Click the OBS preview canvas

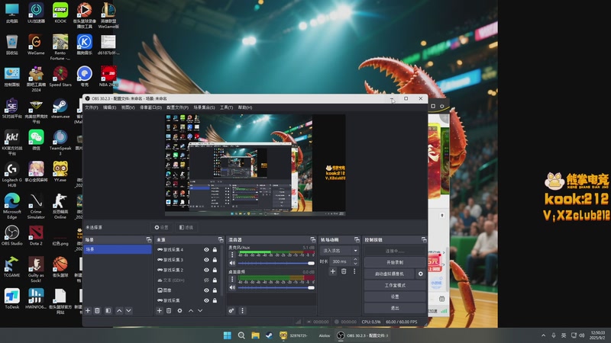(255, 165)
